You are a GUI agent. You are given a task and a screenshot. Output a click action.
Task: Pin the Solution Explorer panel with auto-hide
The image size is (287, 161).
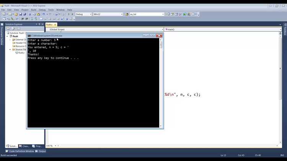pos(39,24)
